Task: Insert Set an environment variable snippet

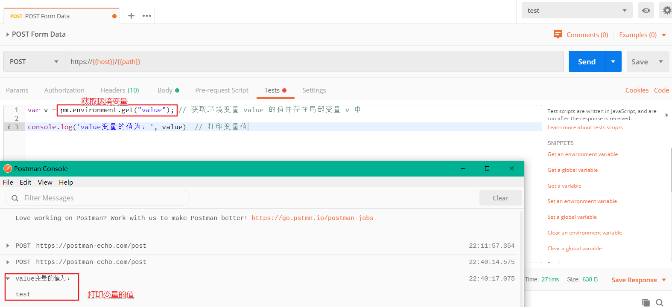Action: (x=582, y=201)
